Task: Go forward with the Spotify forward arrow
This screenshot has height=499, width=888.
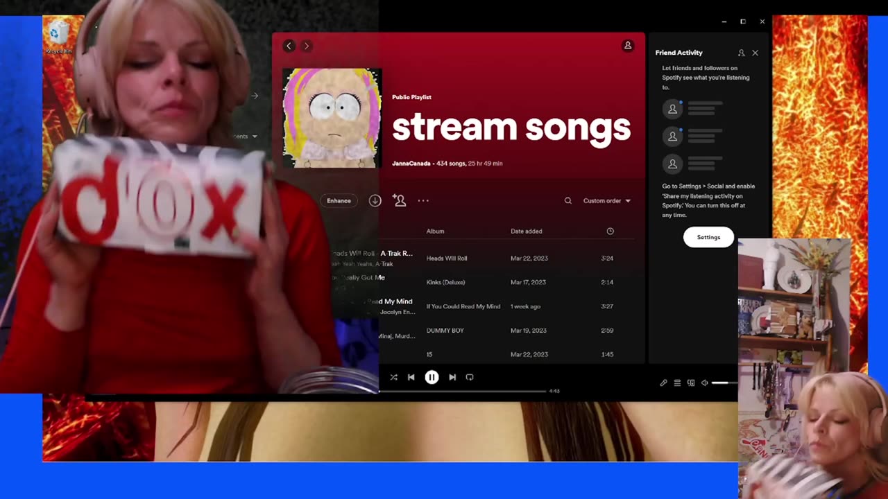Action: pos(307,46)
